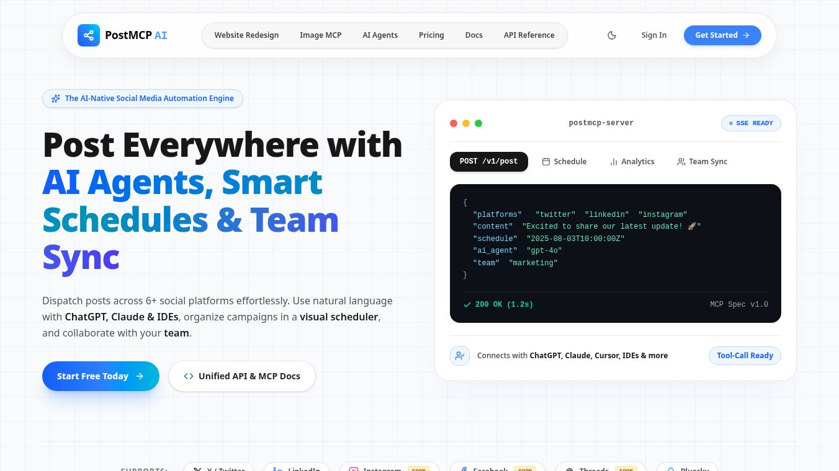
Task: Click the people icon on Team Sync tab
Action: click(x=681, y=162)
